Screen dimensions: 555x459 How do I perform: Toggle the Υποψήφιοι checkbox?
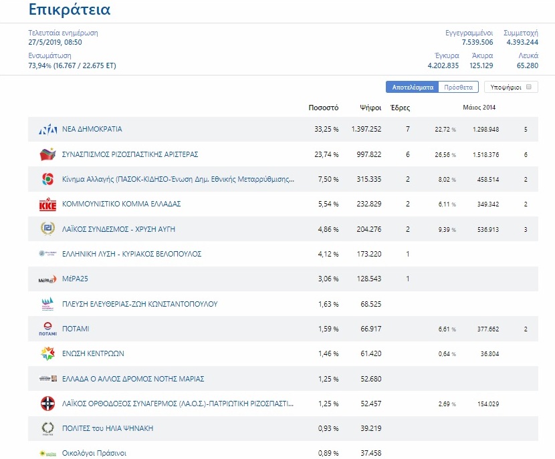[529, 87]
